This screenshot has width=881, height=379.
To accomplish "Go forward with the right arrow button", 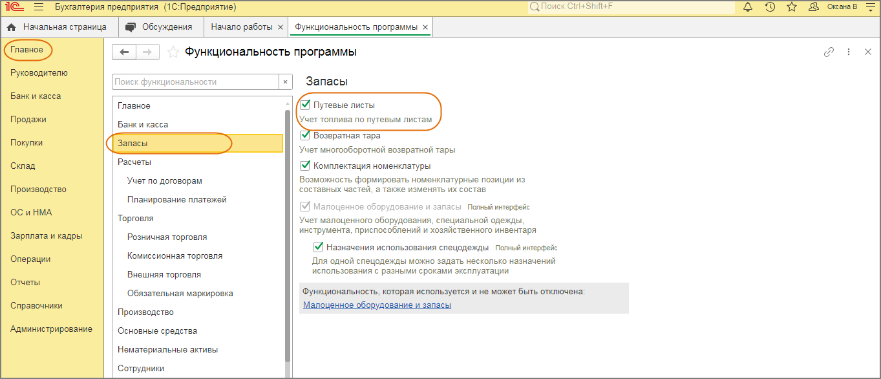I will 147,52.
